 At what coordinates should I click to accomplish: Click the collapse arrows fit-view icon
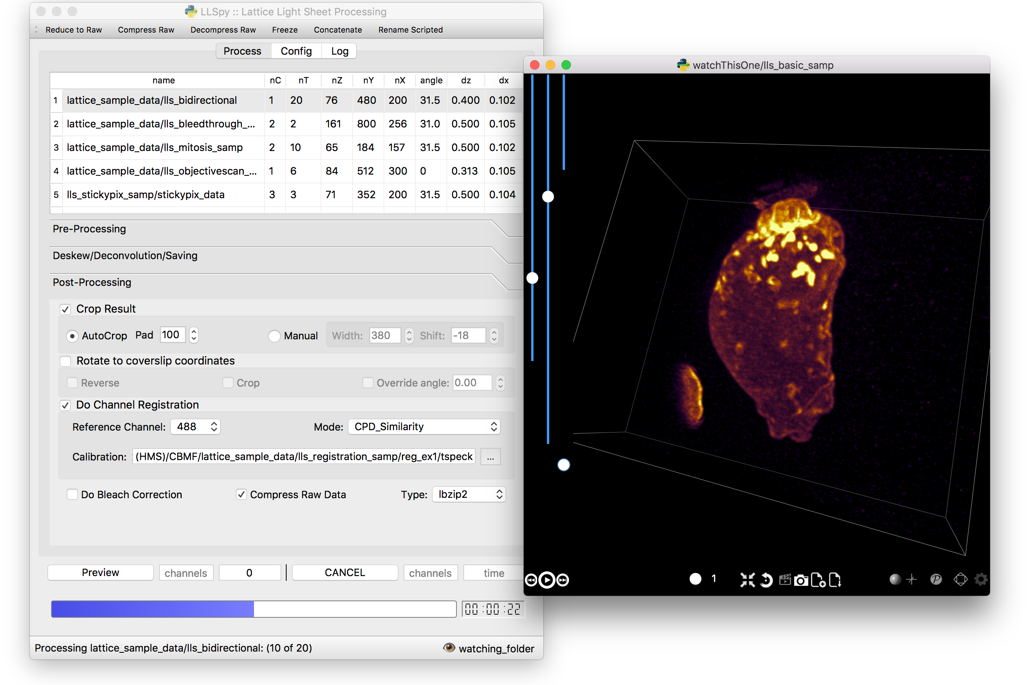(747, 580)
